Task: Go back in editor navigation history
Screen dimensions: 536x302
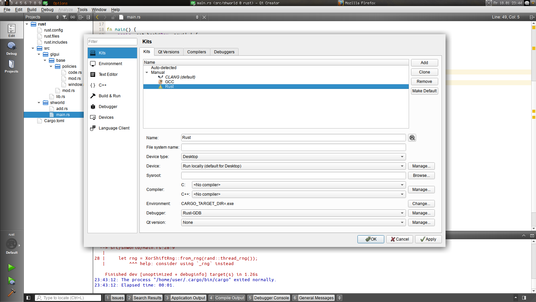Action: pos(97,17)
